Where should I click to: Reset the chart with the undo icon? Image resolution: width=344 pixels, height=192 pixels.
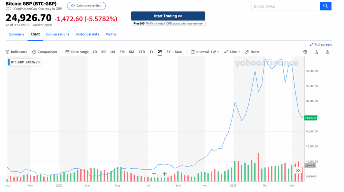327,52
